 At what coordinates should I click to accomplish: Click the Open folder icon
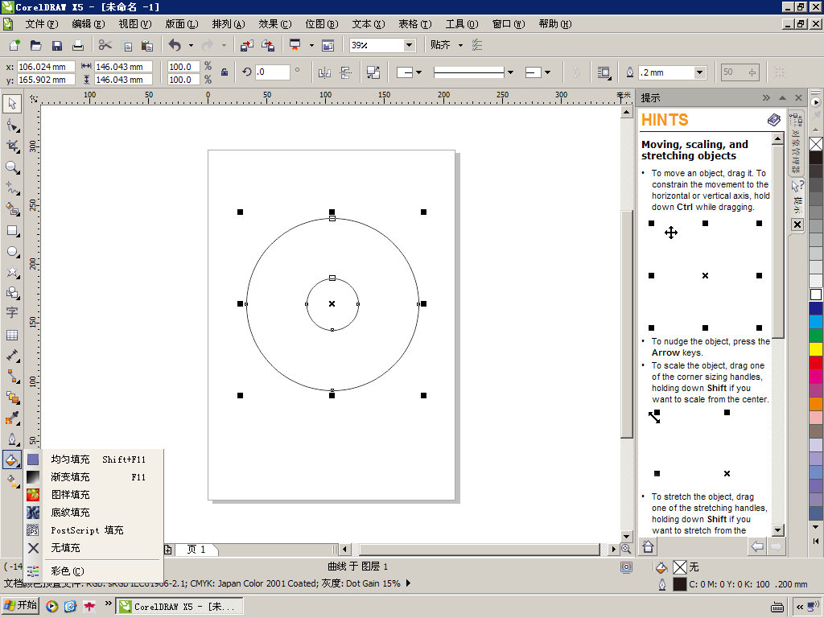point(35,45)
